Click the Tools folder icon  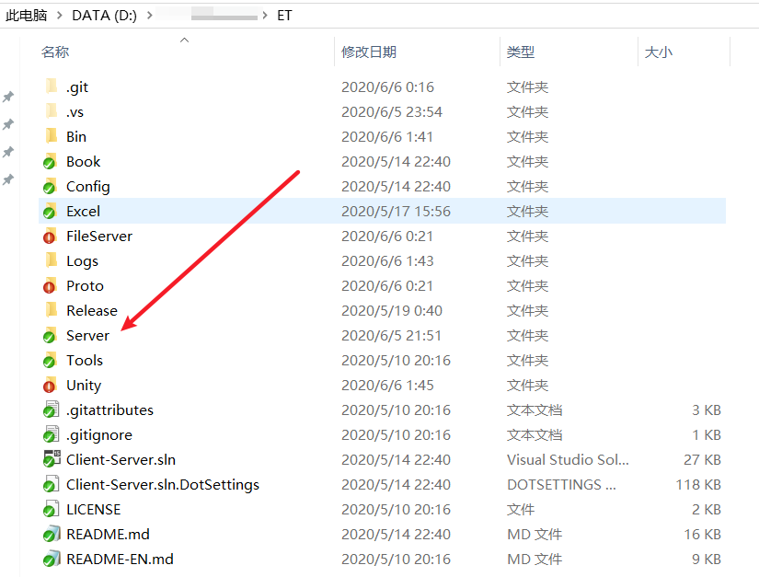tap(51, 360)
